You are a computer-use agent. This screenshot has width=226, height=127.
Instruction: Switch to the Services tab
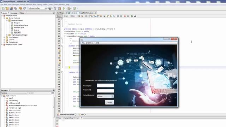tap(14, 13)
